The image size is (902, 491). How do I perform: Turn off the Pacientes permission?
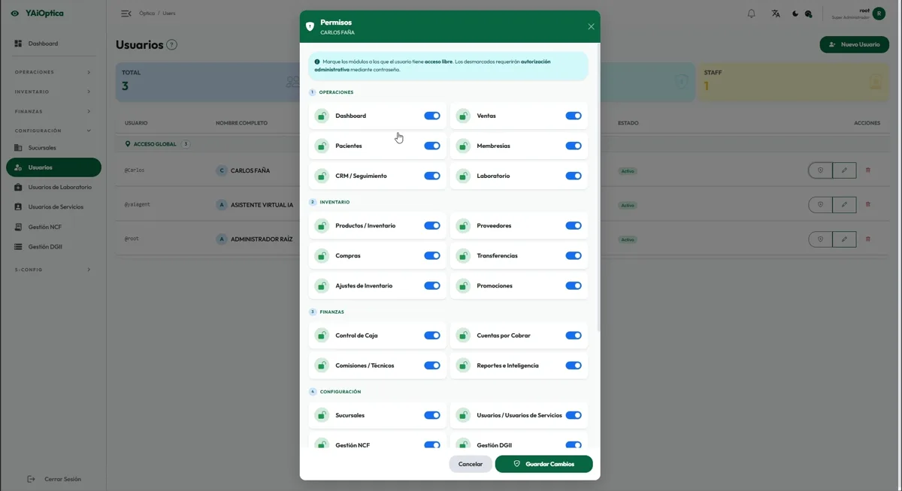click(432, 146)
